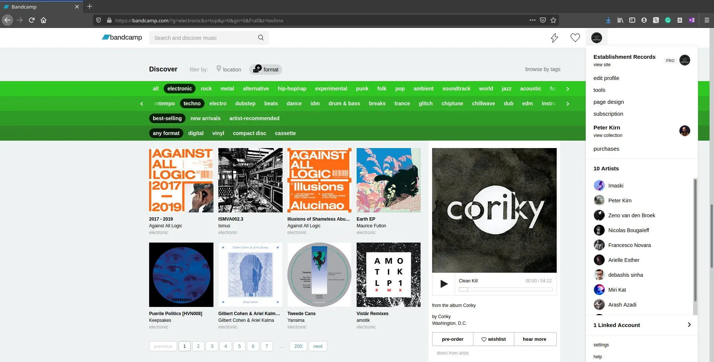Image resolution: width=714 pixels, height=362 pixels.
Task: Click the browser back arrow
Action: (x=7, y=20)
